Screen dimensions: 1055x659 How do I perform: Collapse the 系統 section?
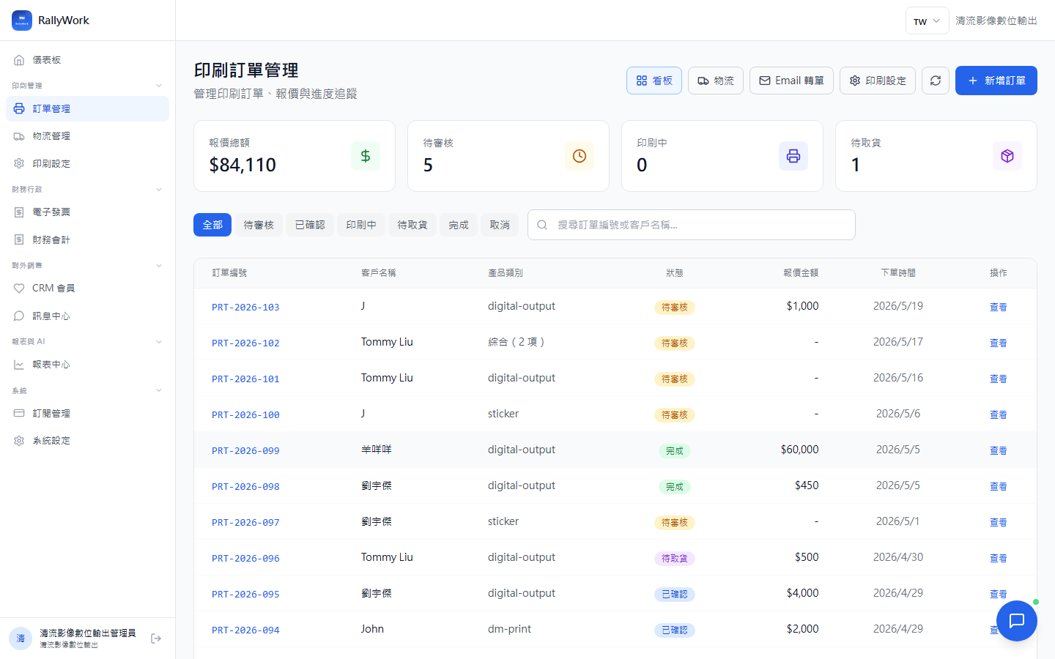coord(159,390)
